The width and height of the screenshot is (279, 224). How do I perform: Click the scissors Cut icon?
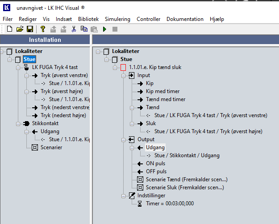pyautogui.click(x=74, y=29)
